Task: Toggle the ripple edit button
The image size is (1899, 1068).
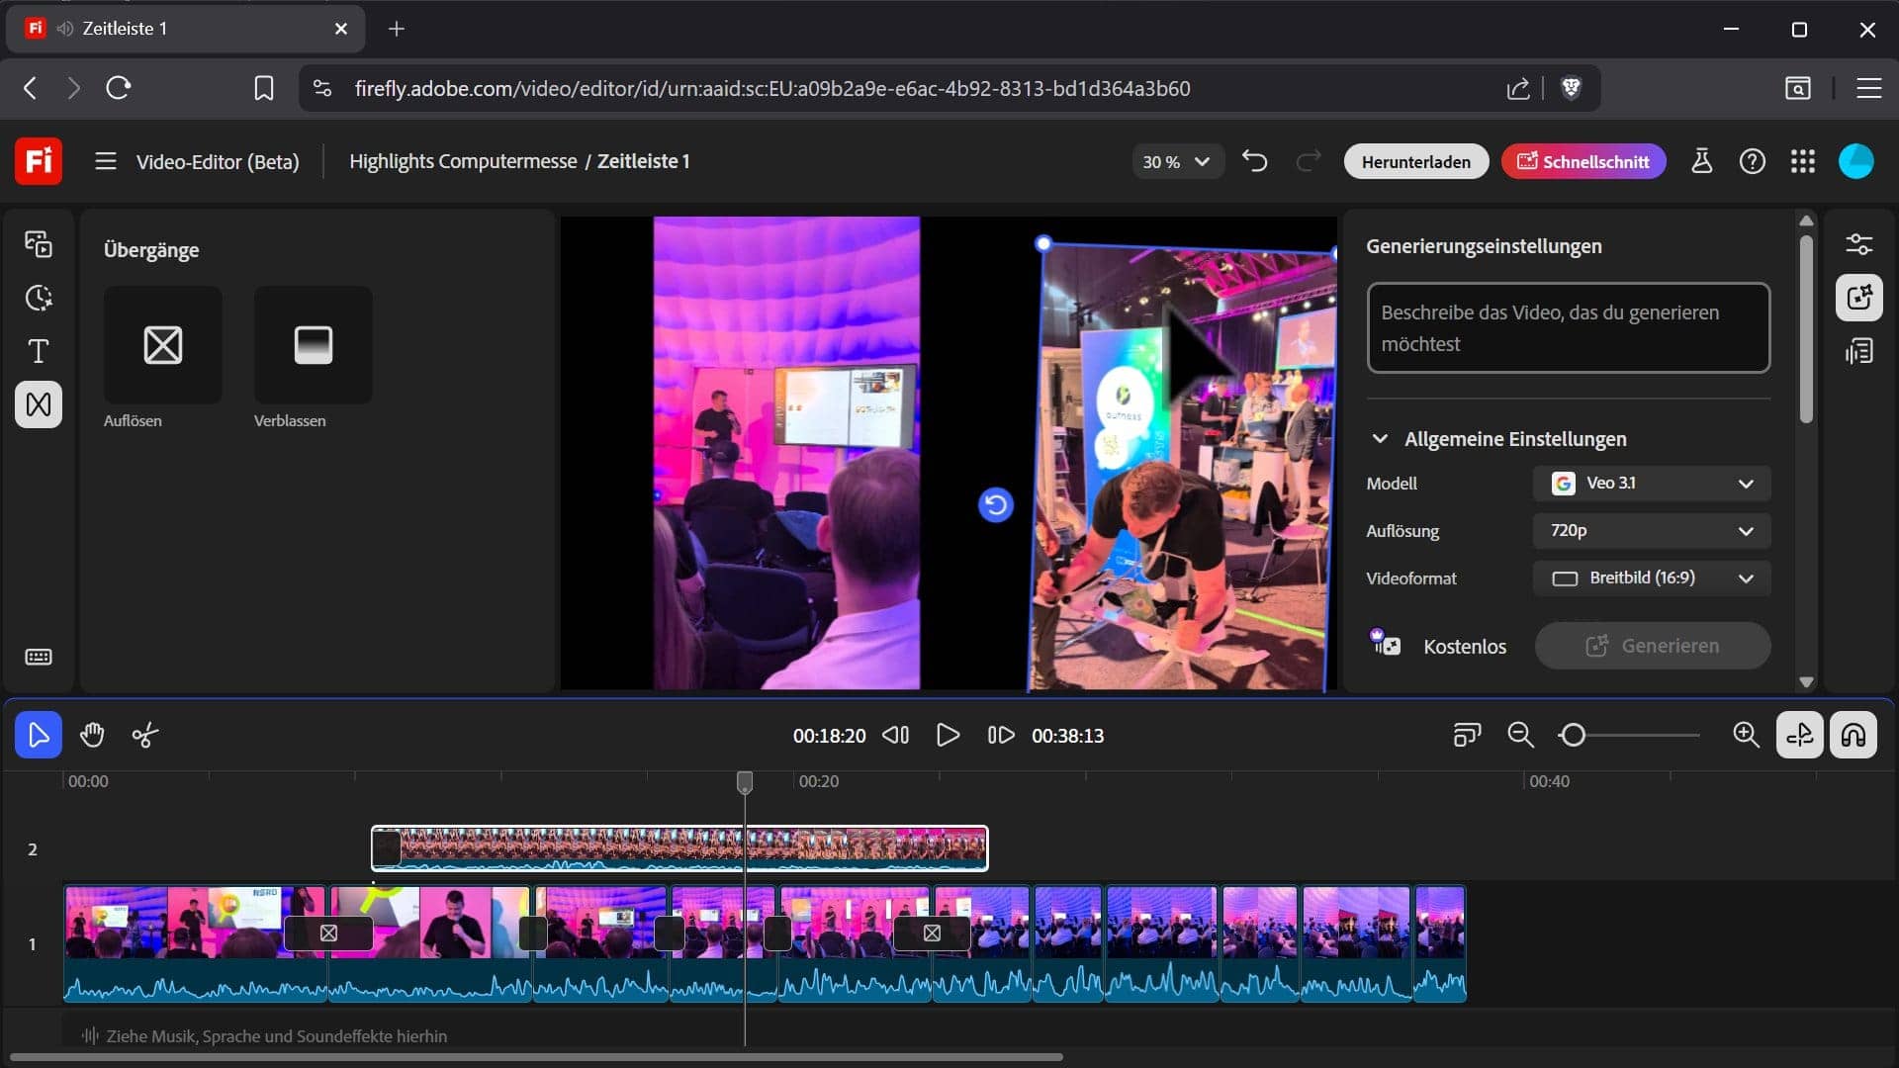Action: (x=1799, y=735)
